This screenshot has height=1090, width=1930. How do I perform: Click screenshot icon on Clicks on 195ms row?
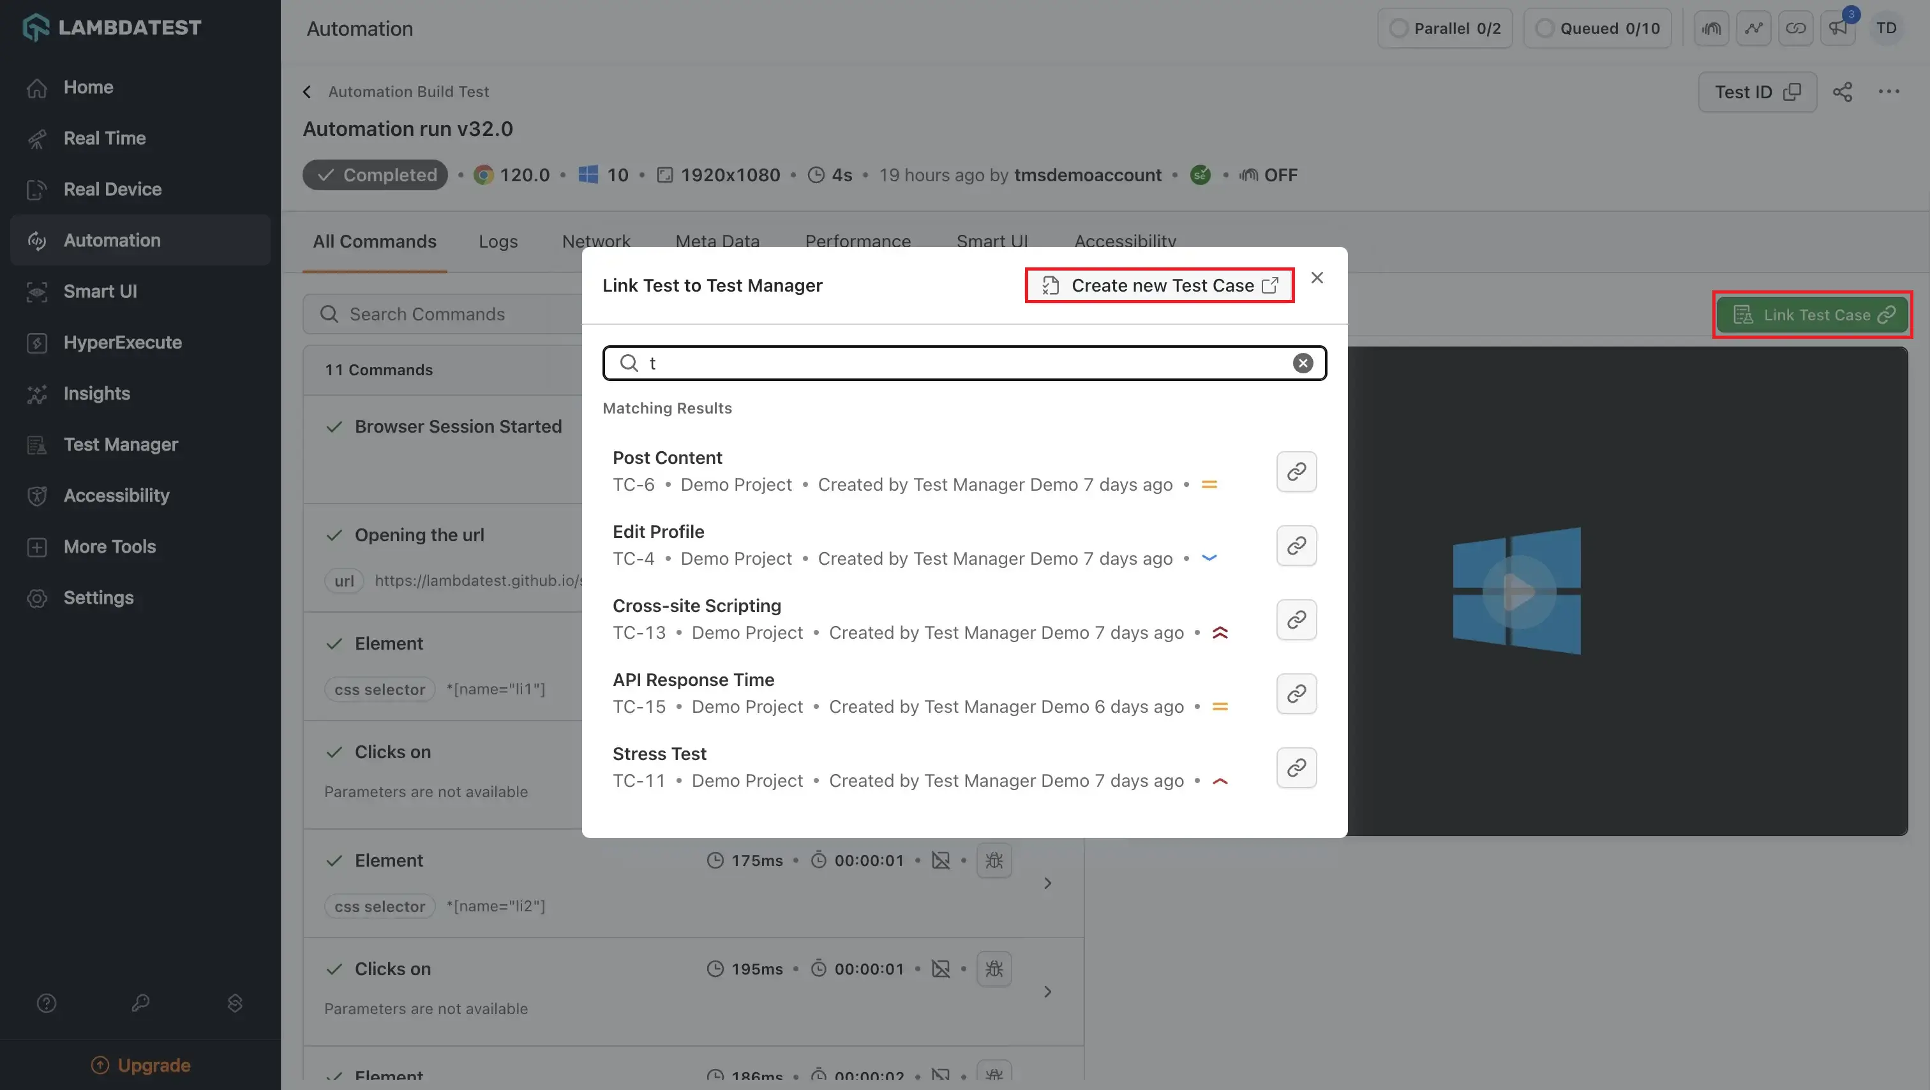coord(941,969)
